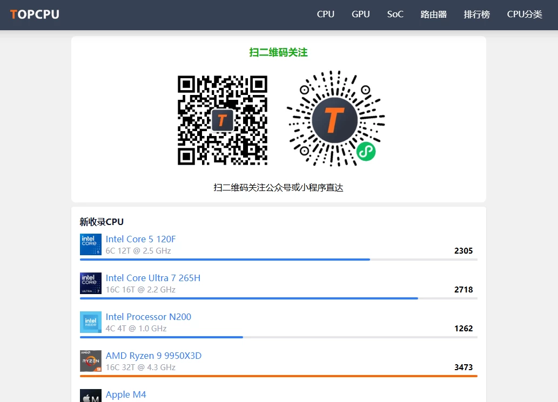Click the Intel Processor N200 badge icon
The width and height of the screenshot is (558, 402).
(x=90, y=322)
